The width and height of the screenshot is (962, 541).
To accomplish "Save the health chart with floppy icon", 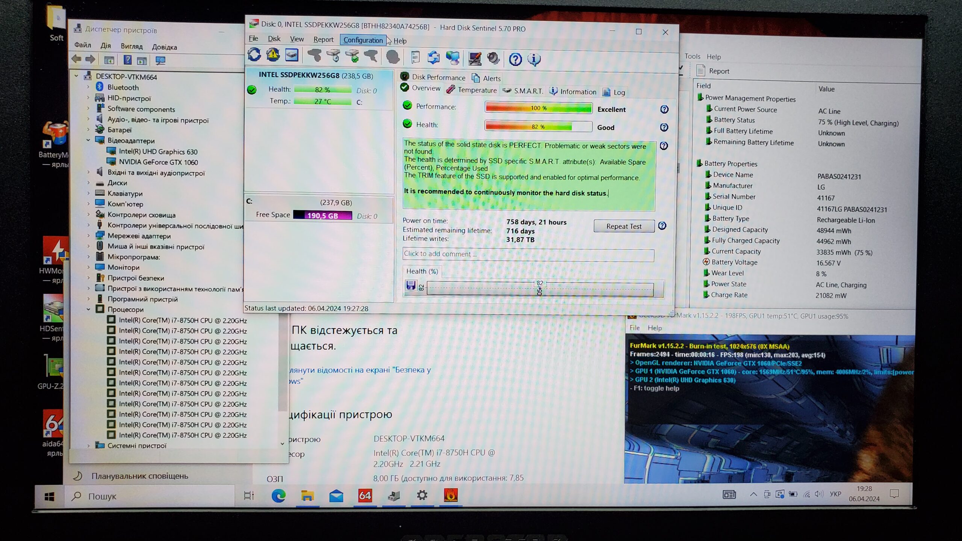I will click(x=411, y=286).
